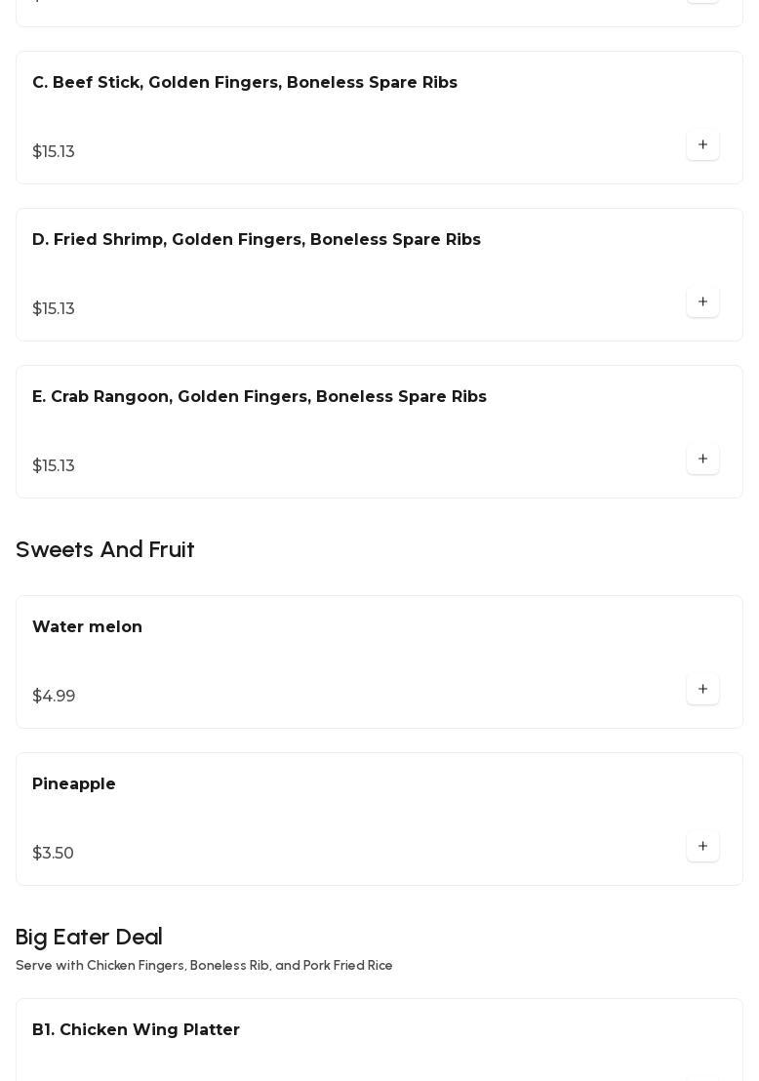Select the Water melon item name
The height and width of the screenshot is (1081, 759).
point(88,627)
